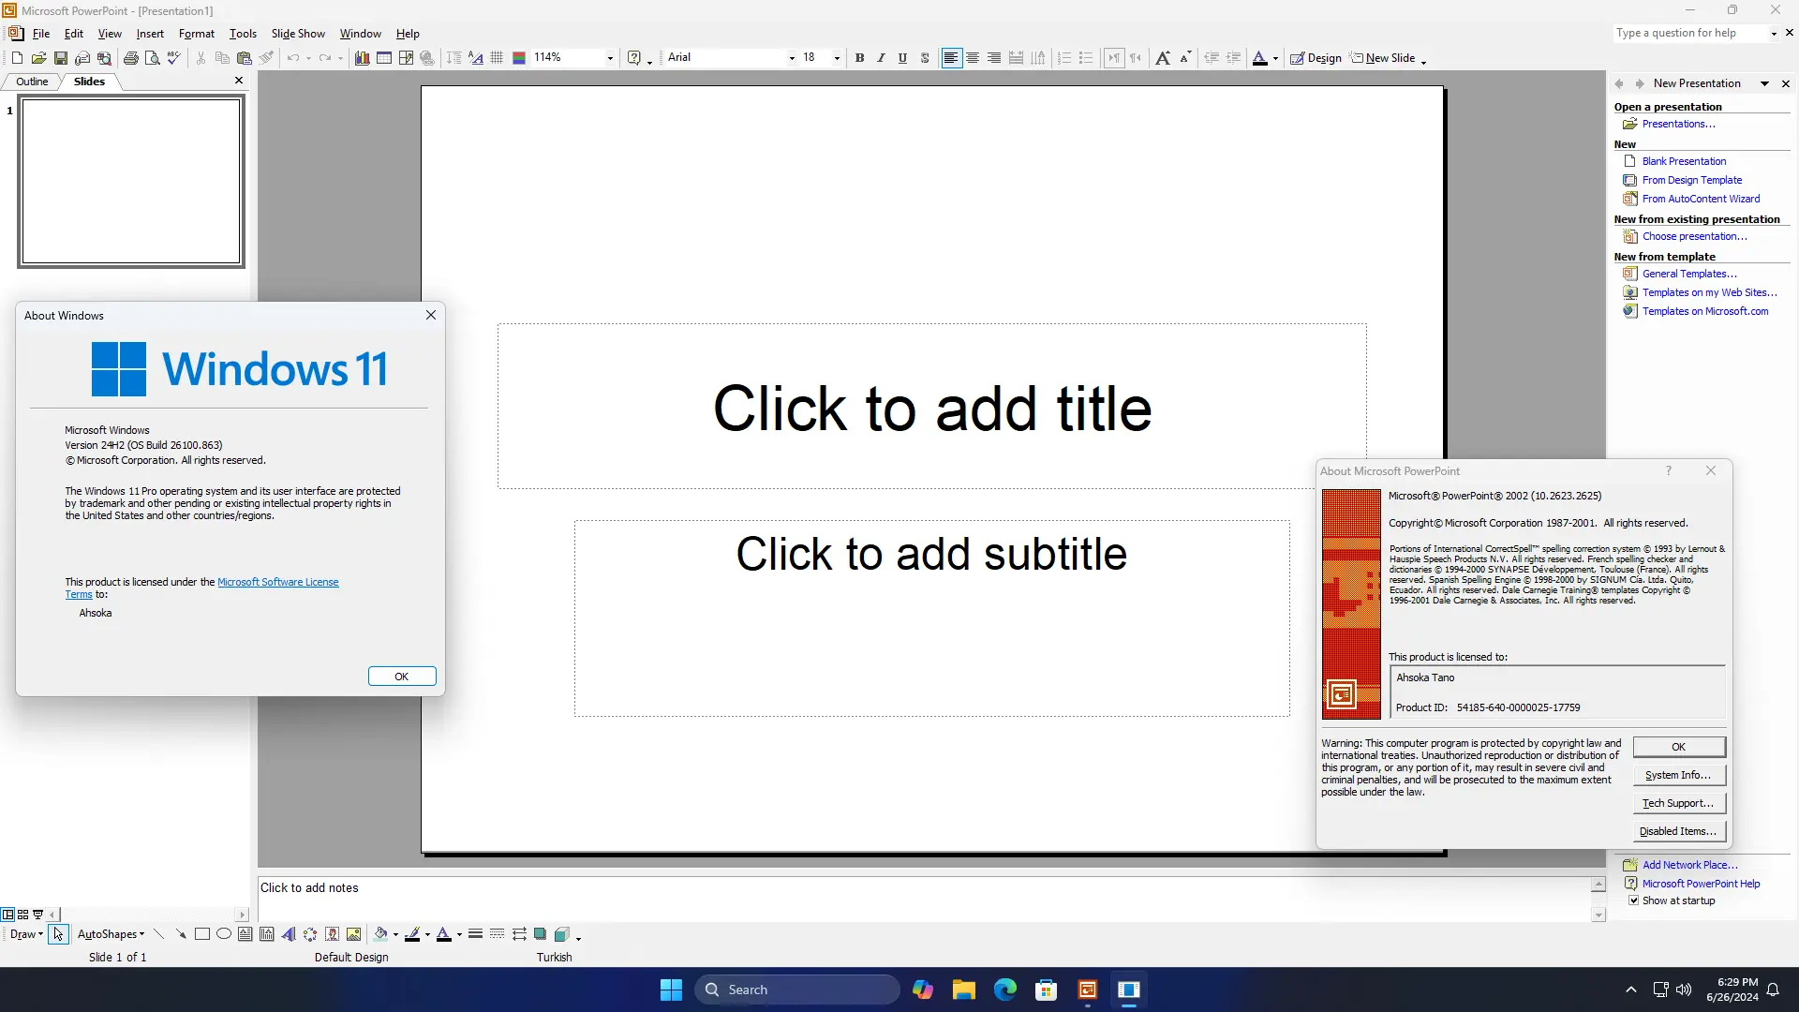Screen dimensions: 1799x1012
Task: Apply Shadow text effect in formatting toolbar
Action: pos(925,58)
